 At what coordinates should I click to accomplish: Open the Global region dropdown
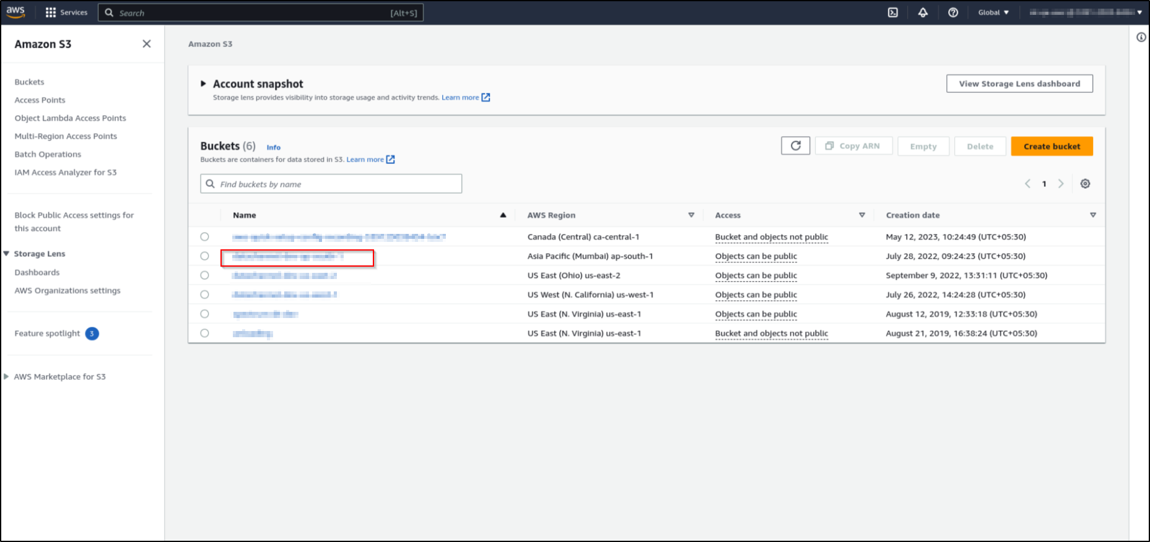pos(993,12)
